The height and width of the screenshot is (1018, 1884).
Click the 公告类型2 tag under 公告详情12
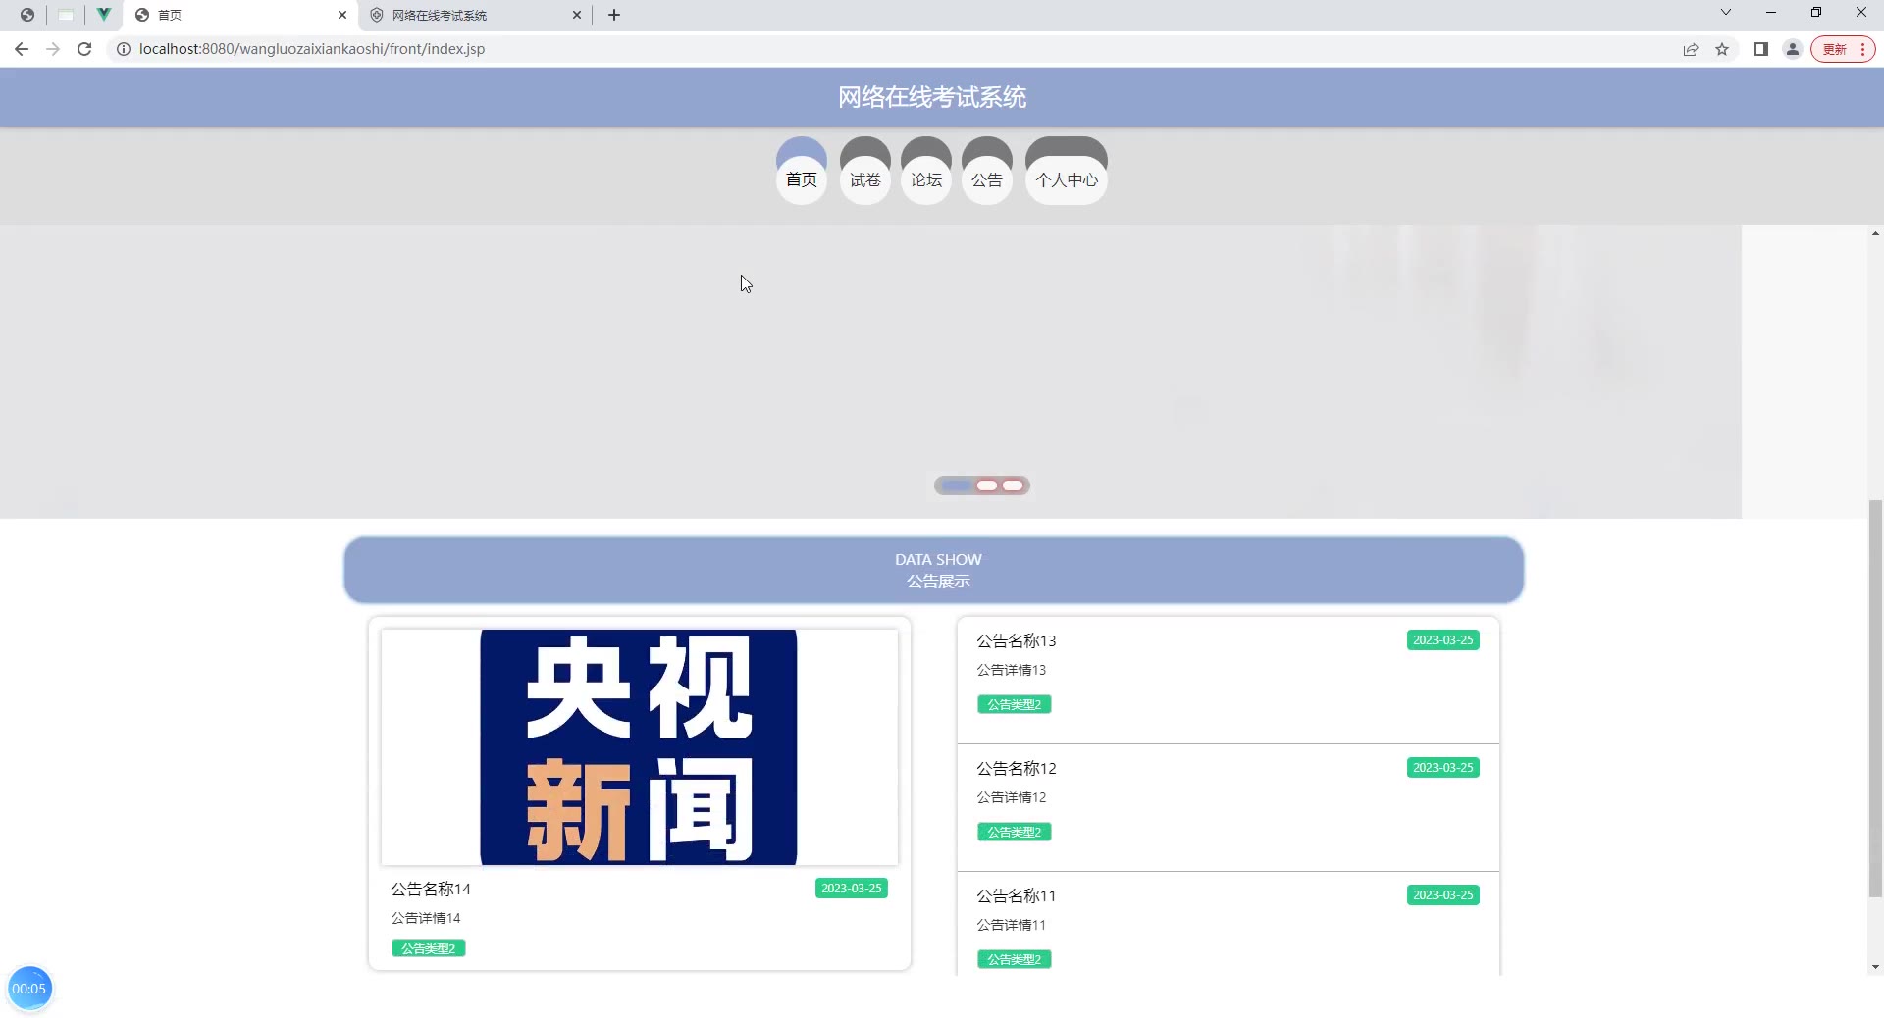(x=1015, y=832)
